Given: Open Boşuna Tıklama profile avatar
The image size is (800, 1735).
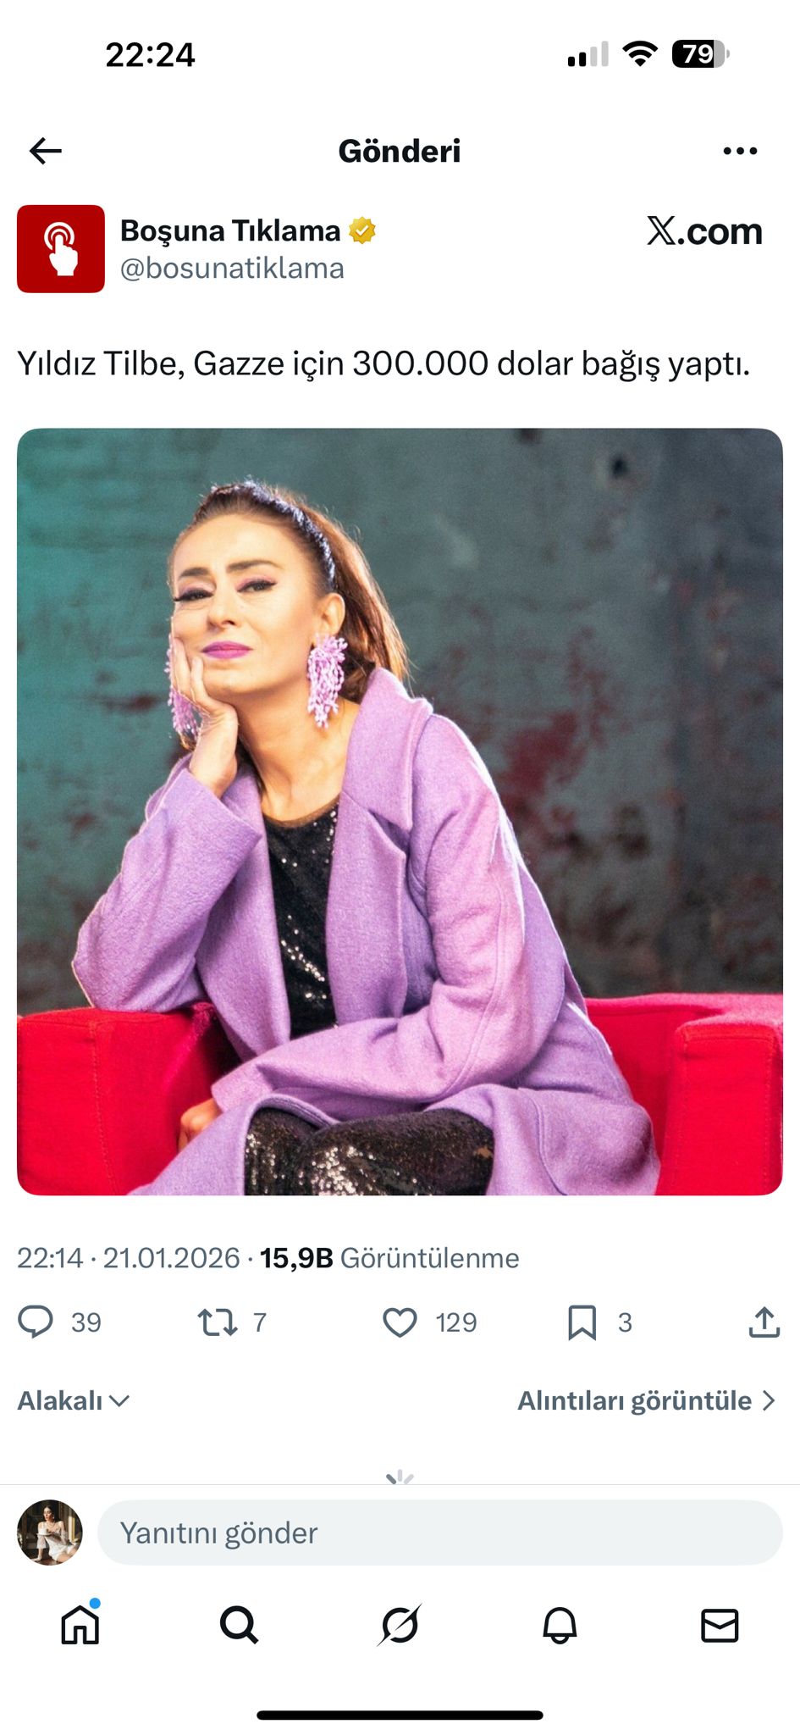Looking at the screenshot, I should point(61,249).
